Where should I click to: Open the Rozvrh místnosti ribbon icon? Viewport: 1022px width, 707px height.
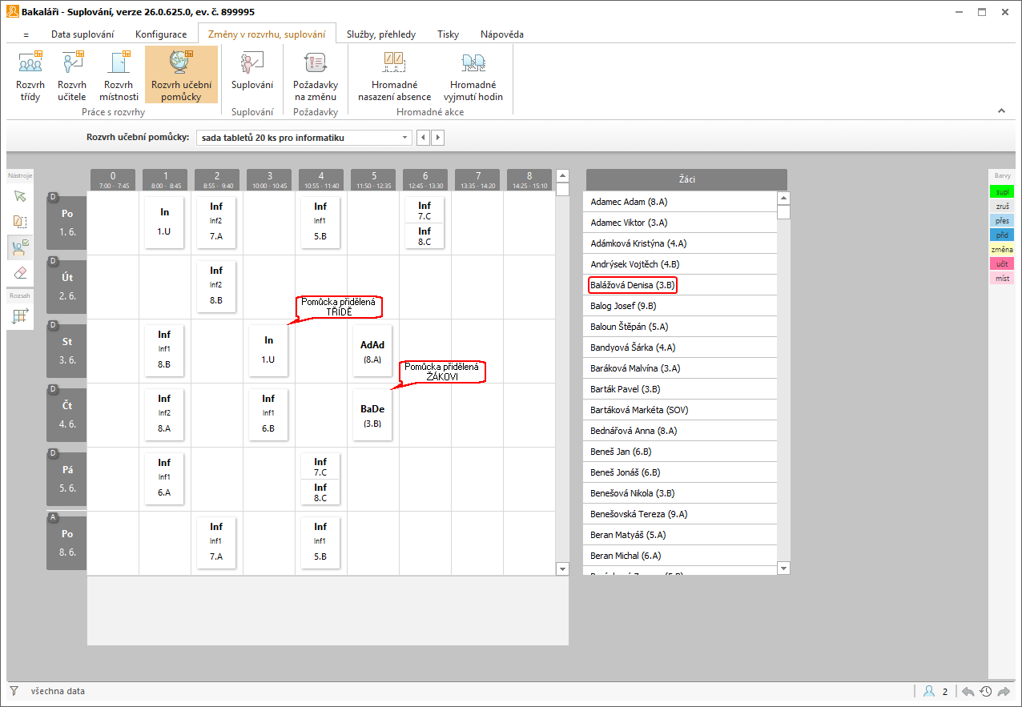[119, 74]
